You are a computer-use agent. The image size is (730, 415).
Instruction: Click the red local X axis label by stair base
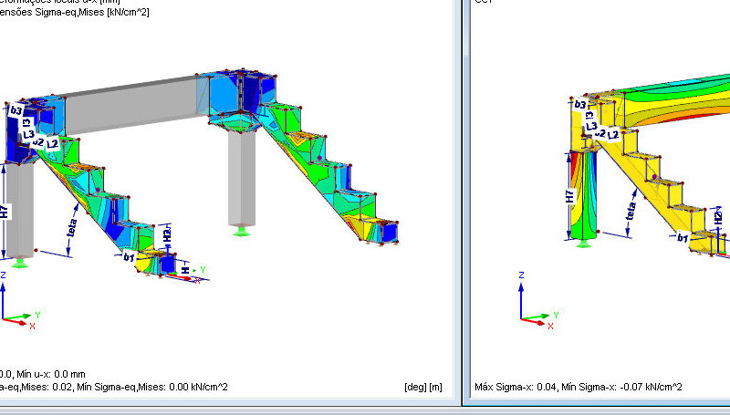click(197, 281)
